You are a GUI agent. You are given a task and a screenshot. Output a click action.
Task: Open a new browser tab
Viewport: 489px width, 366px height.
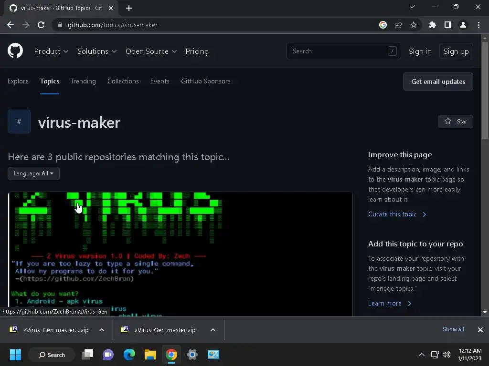point(129,8)
